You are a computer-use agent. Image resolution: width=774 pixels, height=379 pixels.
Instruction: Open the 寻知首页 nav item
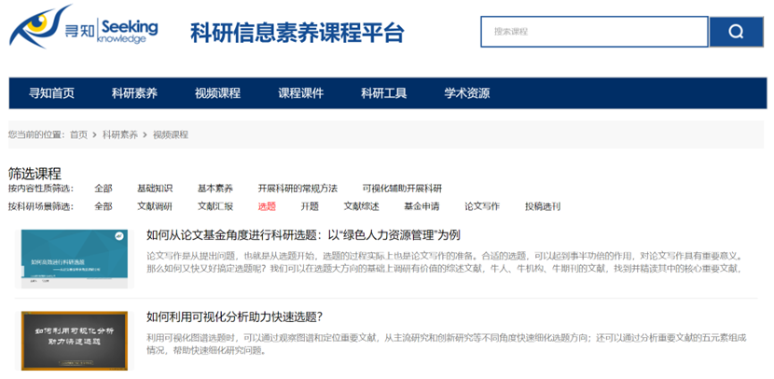click(x=51, y=93)
